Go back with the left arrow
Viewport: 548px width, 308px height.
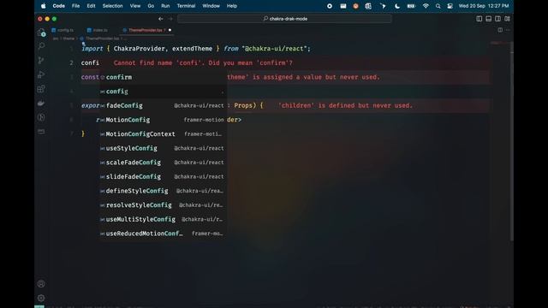coord(160,19)
